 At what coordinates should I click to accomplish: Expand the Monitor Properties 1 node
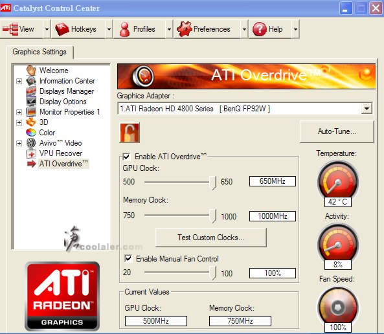click(19, 112)
